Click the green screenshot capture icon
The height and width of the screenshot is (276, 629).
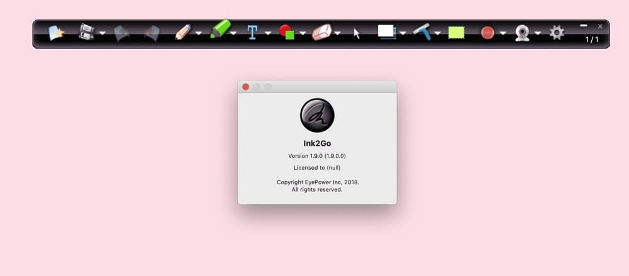456,33
